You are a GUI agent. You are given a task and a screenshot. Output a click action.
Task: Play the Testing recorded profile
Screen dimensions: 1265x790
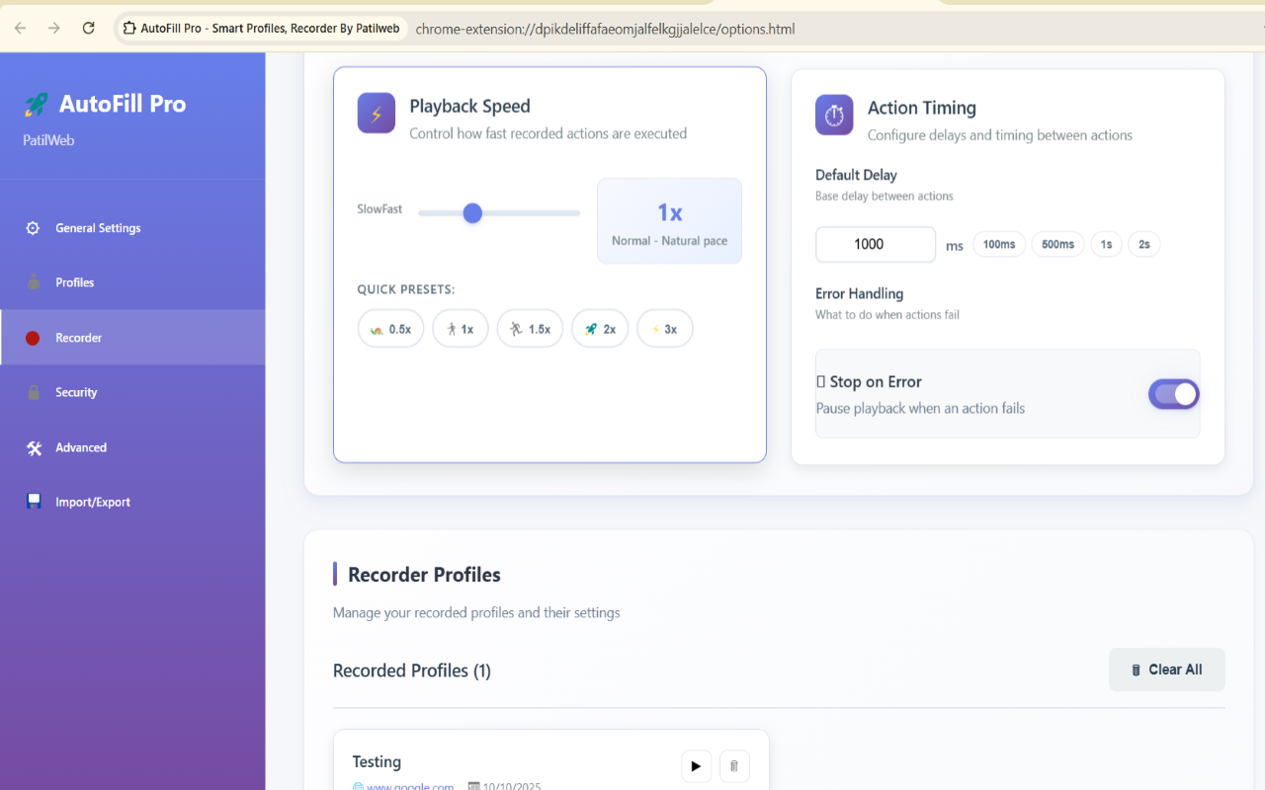(x=696, y=766)
